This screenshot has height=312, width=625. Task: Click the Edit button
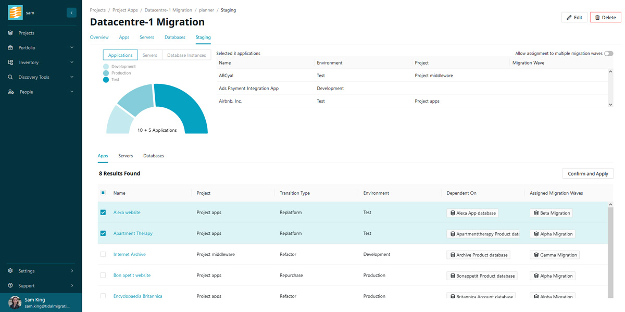574,18
